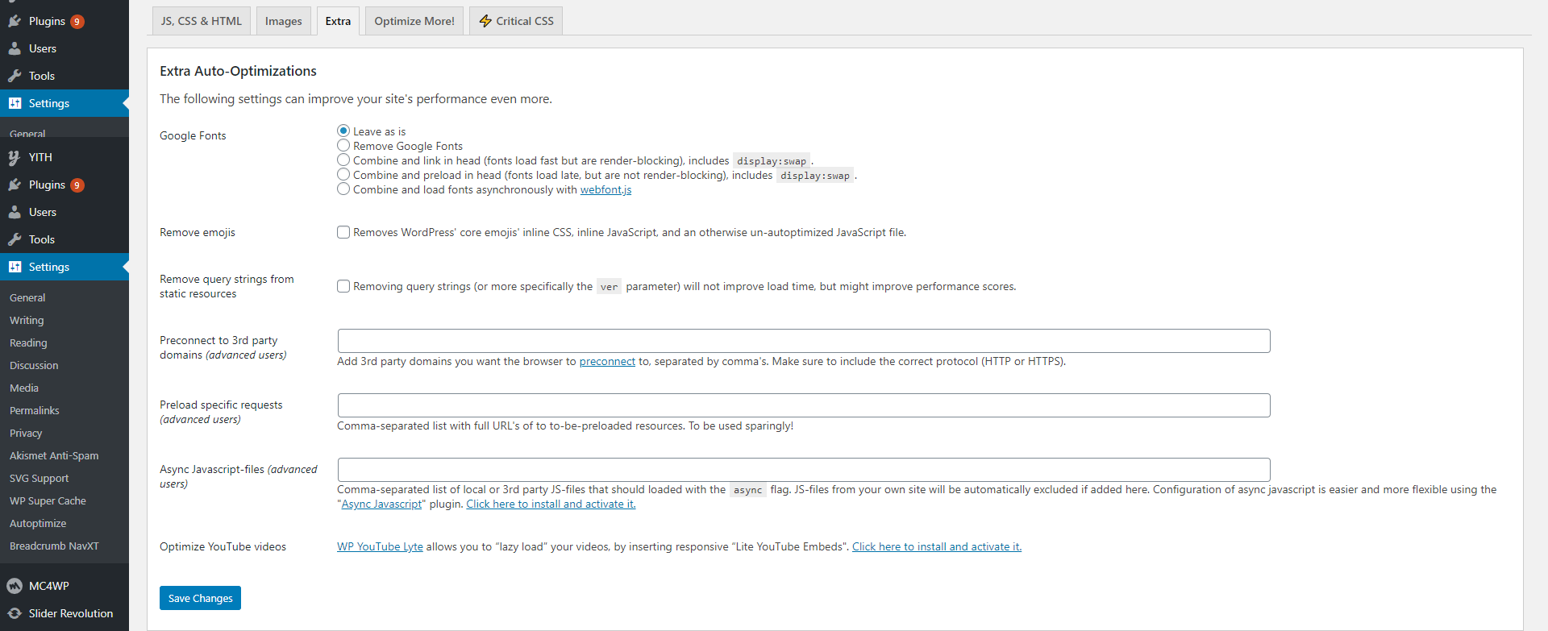Tick the Remove query strings checkbox
Screen dimensions: 1548x631
coord(343,286)
